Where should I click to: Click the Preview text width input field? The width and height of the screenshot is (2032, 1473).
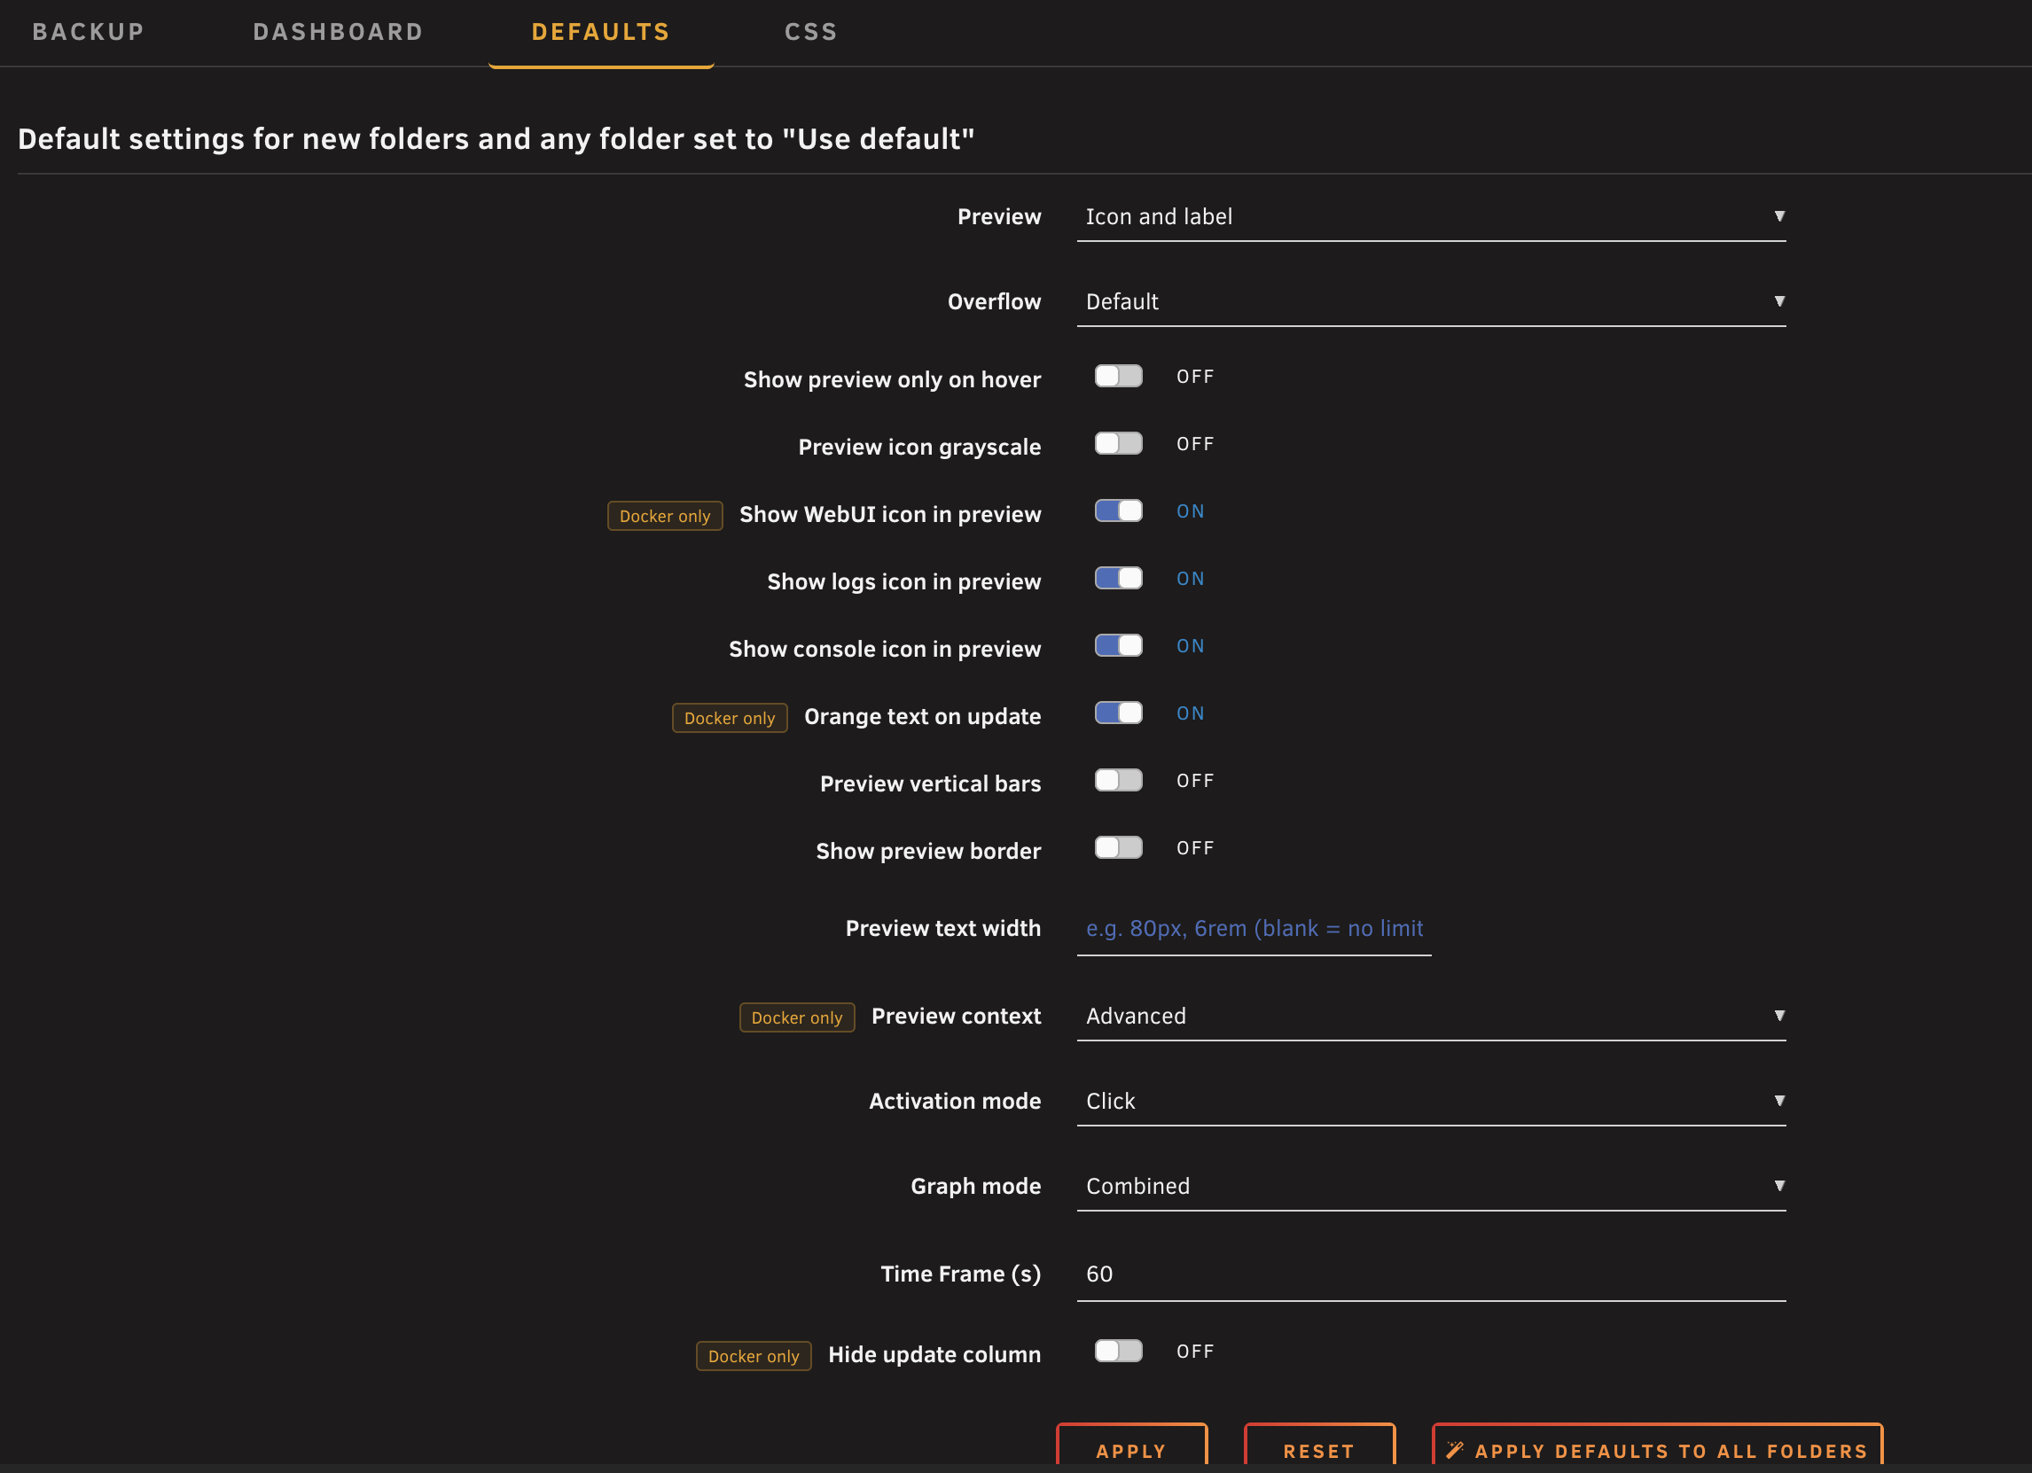coord(1254,929)
